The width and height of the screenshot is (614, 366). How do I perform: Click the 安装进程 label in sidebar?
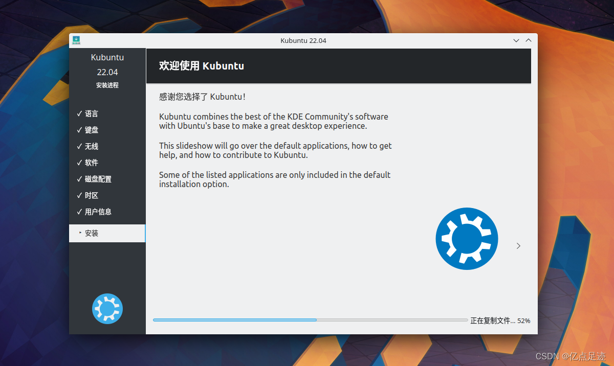coord(107,85)
